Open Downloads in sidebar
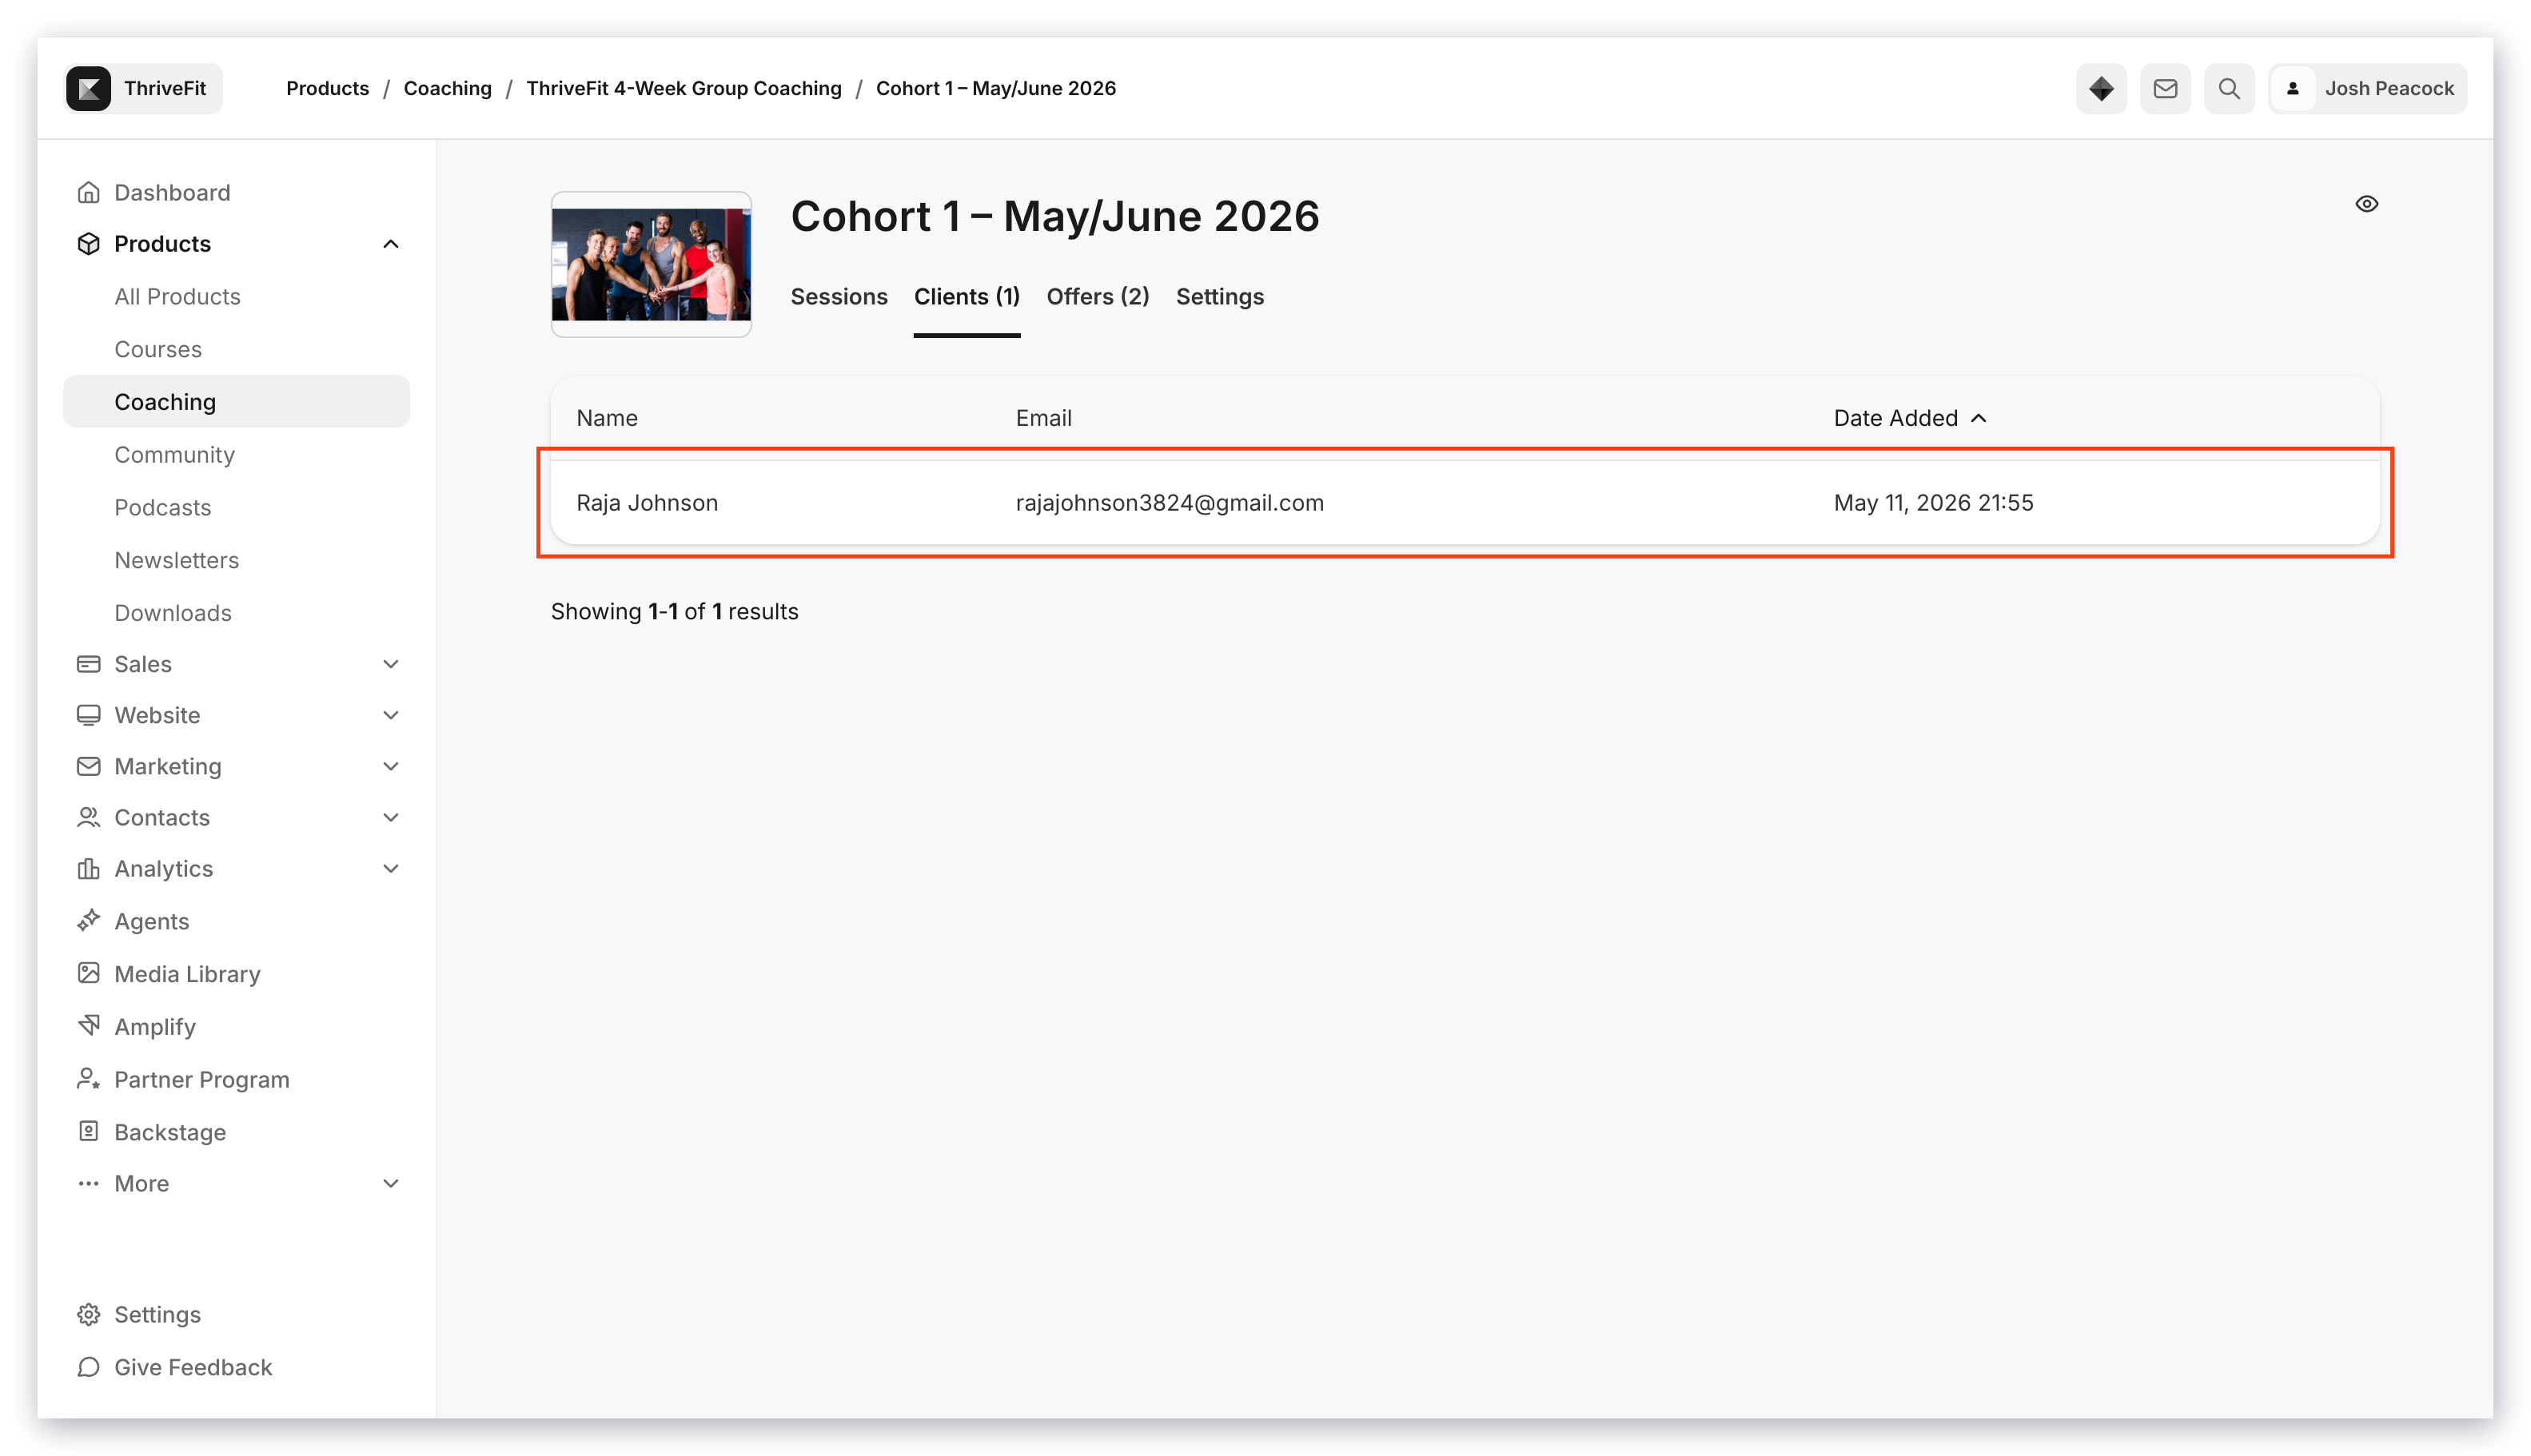 click(x=172, y=612)
